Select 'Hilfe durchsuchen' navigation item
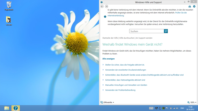198x111 pixels. pos(127,38)
